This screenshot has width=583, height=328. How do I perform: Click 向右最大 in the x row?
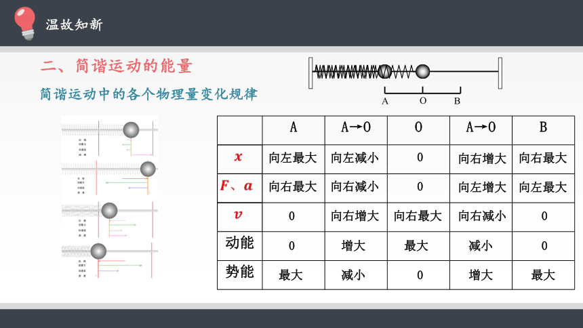click(x=543, y=158)
